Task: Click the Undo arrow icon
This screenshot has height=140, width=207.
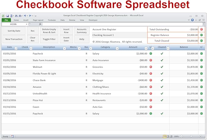Action: [24, 16]
